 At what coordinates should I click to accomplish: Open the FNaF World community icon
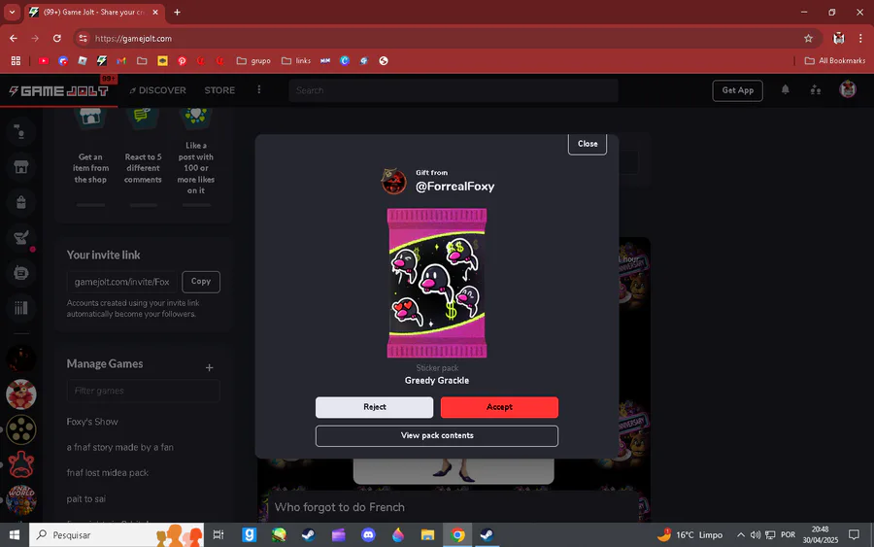21,499
